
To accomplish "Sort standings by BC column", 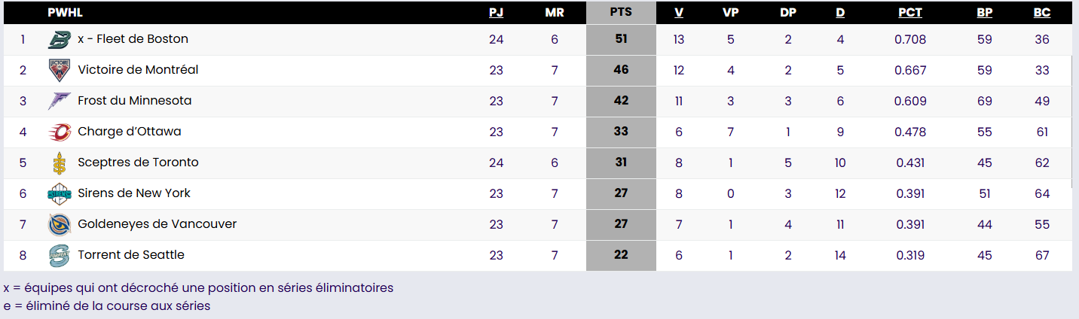I will pyautogui.click(x=1042, y=13).
